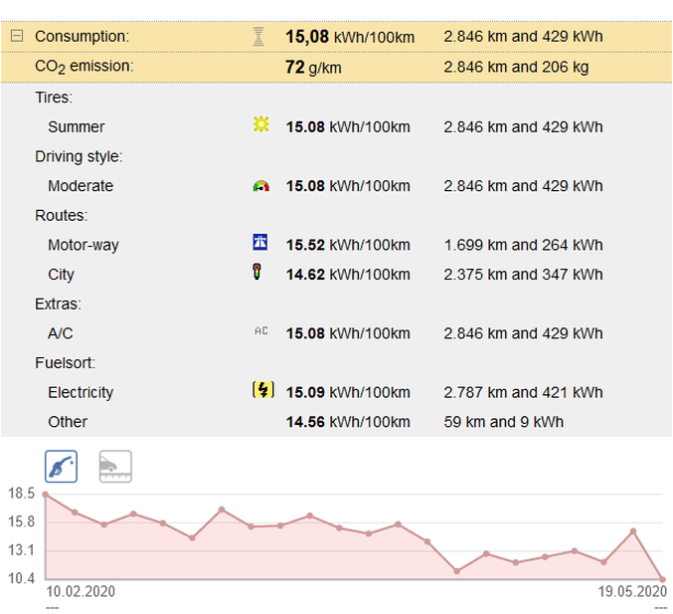Click the Motor-way road icon
Screen dimensions: 673x614
pyautogui.click(x=260, y=242)
